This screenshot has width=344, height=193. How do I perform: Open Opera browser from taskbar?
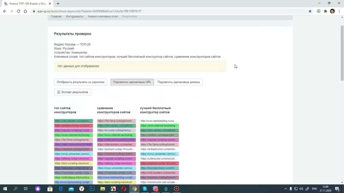coord(124,189)
